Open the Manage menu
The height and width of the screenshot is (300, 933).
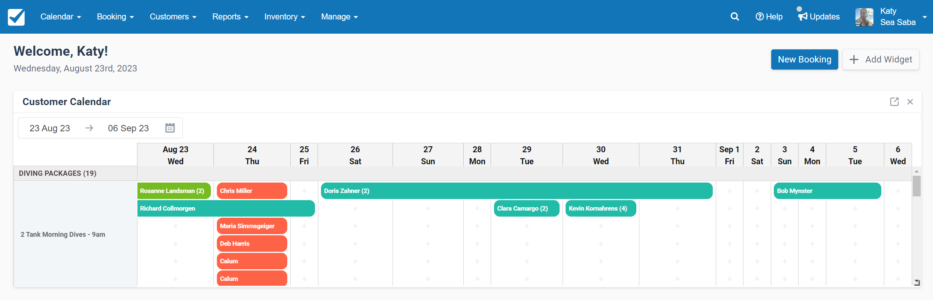pyautogui.click(x=339, y=17)
